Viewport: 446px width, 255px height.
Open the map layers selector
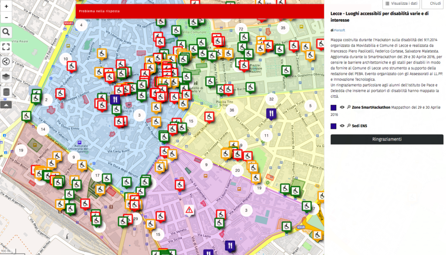pyautogui.click(x=6, y=77)
